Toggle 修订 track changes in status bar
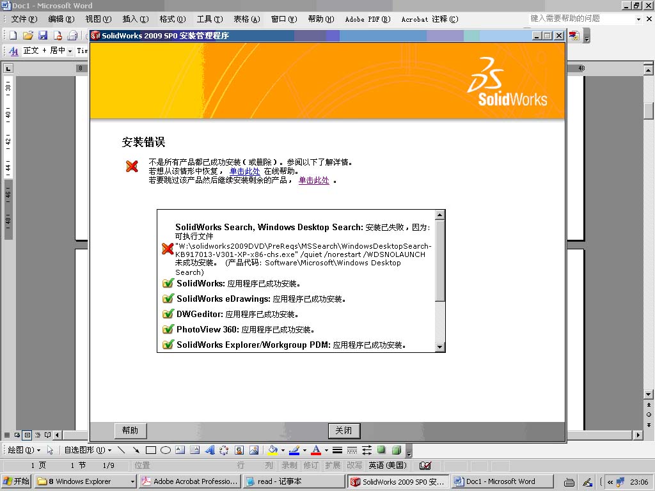This screenshot has height=491, width=655. [x=311, y=465]
